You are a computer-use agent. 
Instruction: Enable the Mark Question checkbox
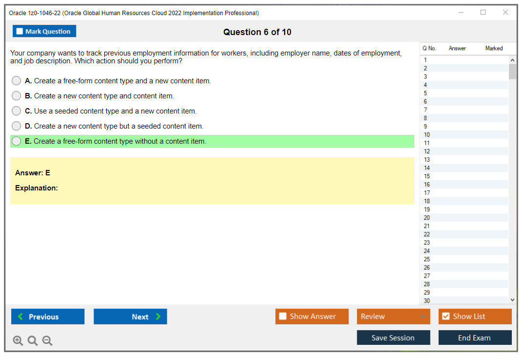(x=19, y=31)
